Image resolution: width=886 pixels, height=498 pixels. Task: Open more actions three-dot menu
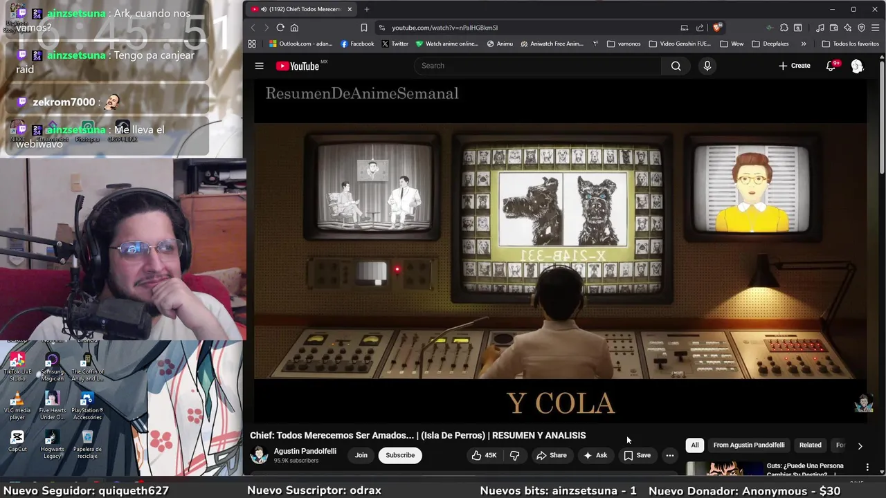pyautogui.click(x=669, y=455)
